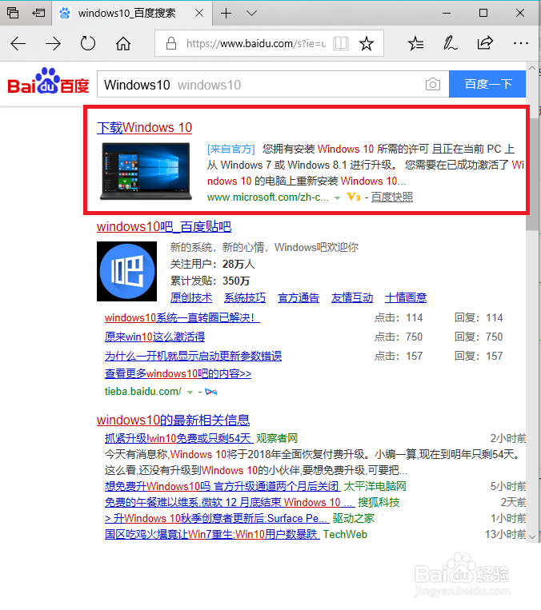
Task: Click the V3 credibility badge icon
Action: point(354,197)
